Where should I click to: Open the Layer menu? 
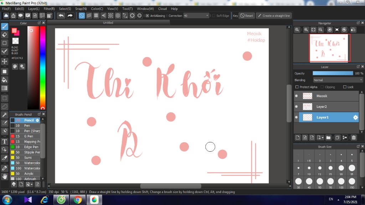[34, 9]
